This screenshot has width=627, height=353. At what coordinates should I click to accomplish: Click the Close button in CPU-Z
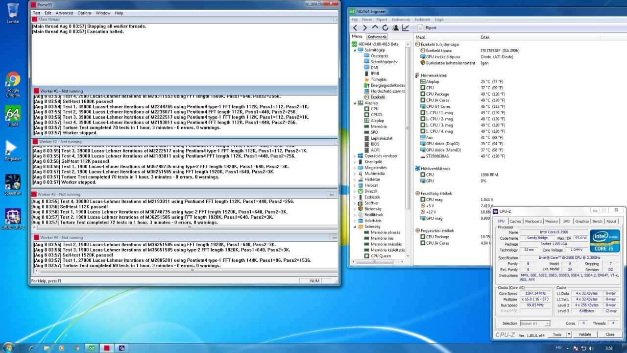point(610,334)
